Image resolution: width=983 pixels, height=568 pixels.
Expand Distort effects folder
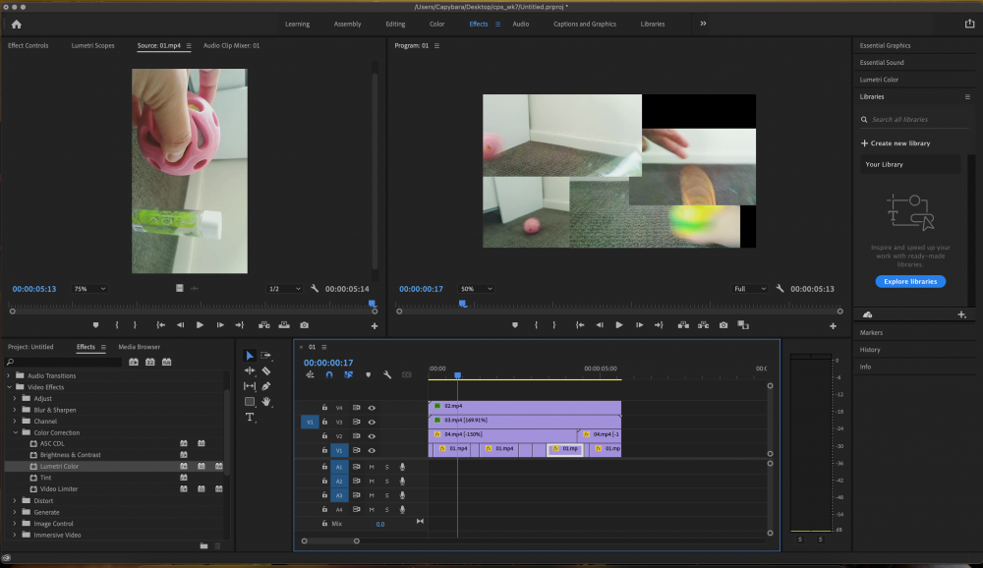tap(15, 500)
